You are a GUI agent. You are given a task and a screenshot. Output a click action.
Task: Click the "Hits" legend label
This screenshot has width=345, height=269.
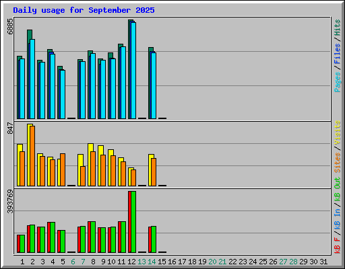[337, 28]
